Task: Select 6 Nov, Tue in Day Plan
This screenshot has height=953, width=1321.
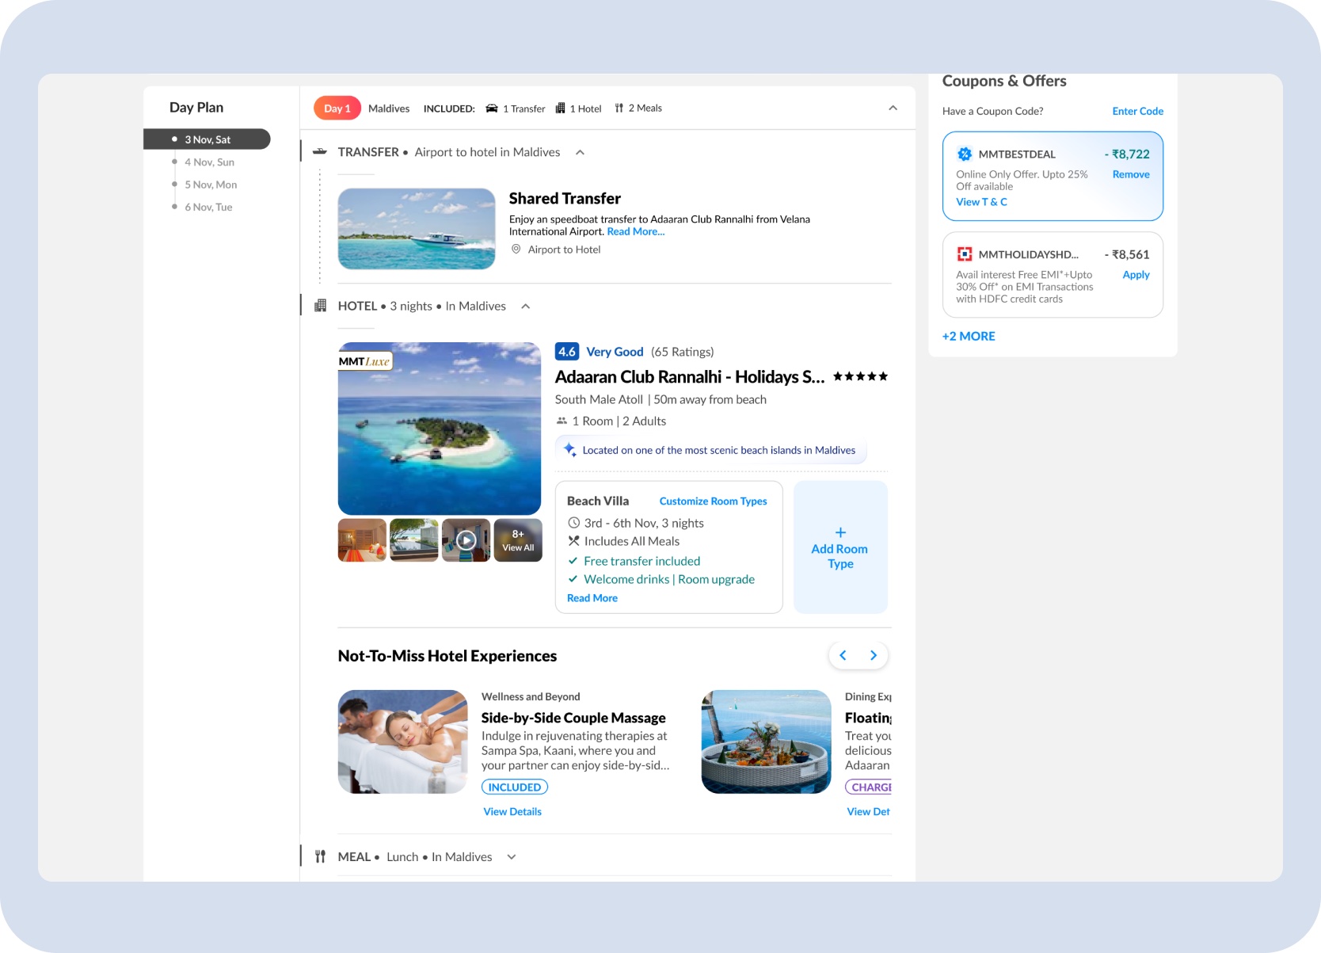Action: point(208,208)
